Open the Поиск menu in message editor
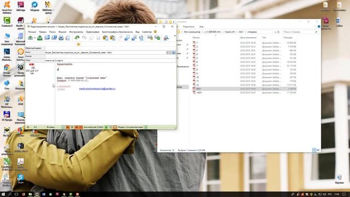The width and height of the screenshot is (350, 197). pos(52,32)
